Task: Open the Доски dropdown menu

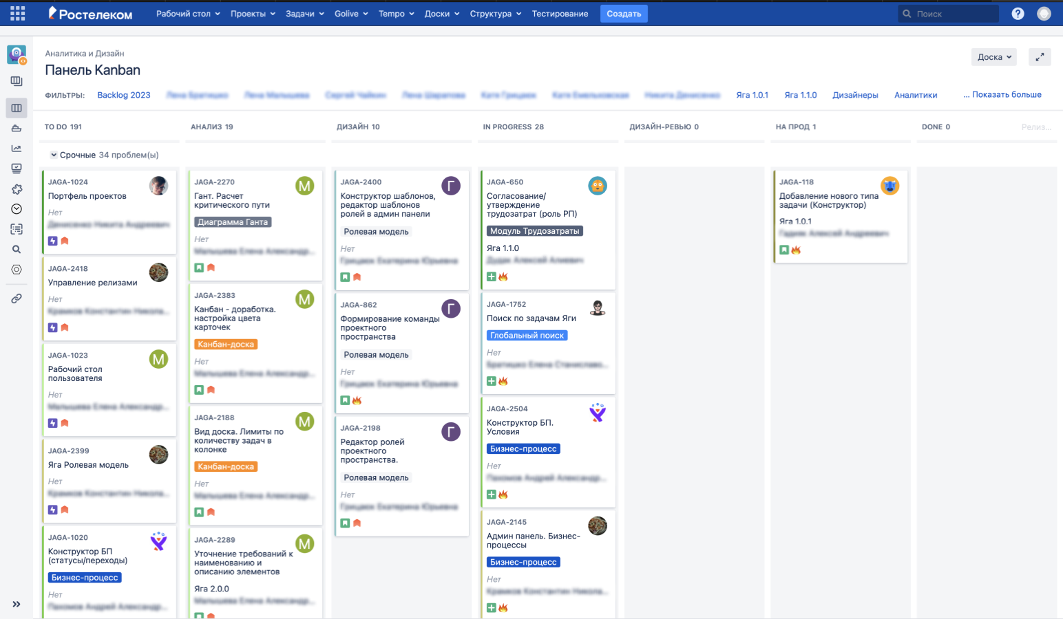Action: pyautogui.click(x=442, y=14)
